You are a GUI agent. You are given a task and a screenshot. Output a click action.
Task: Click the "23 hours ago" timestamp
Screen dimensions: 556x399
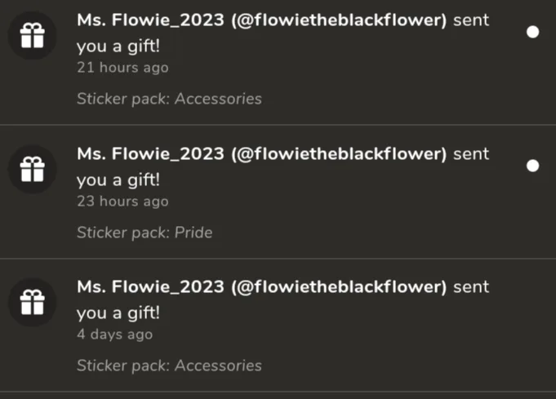tap(122, 202)
